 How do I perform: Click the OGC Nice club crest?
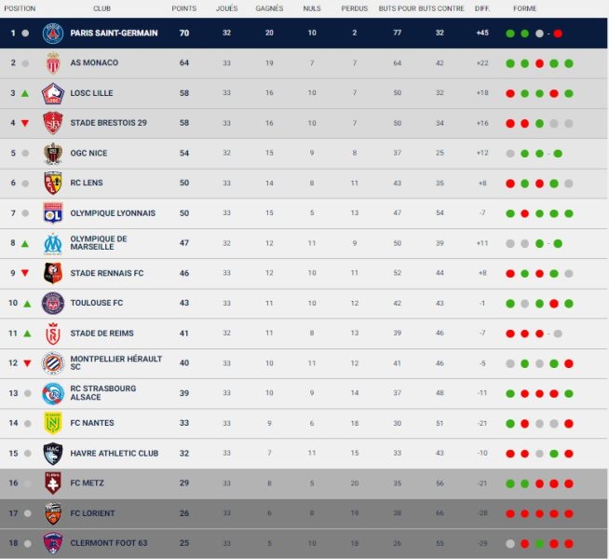coord(53,153)
